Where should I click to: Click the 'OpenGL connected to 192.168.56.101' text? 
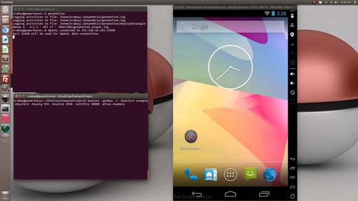tap(82, 30)
